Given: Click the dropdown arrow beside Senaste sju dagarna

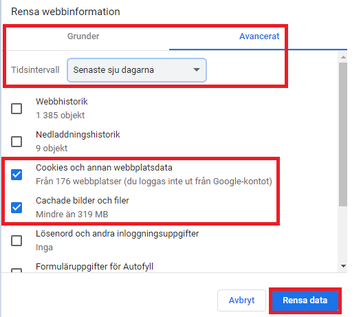Looking at the screenshot, I should (x=197, y=69).
